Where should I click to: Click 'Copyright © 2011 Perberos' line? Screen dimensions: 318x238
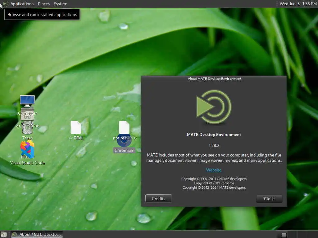(214, 183)
